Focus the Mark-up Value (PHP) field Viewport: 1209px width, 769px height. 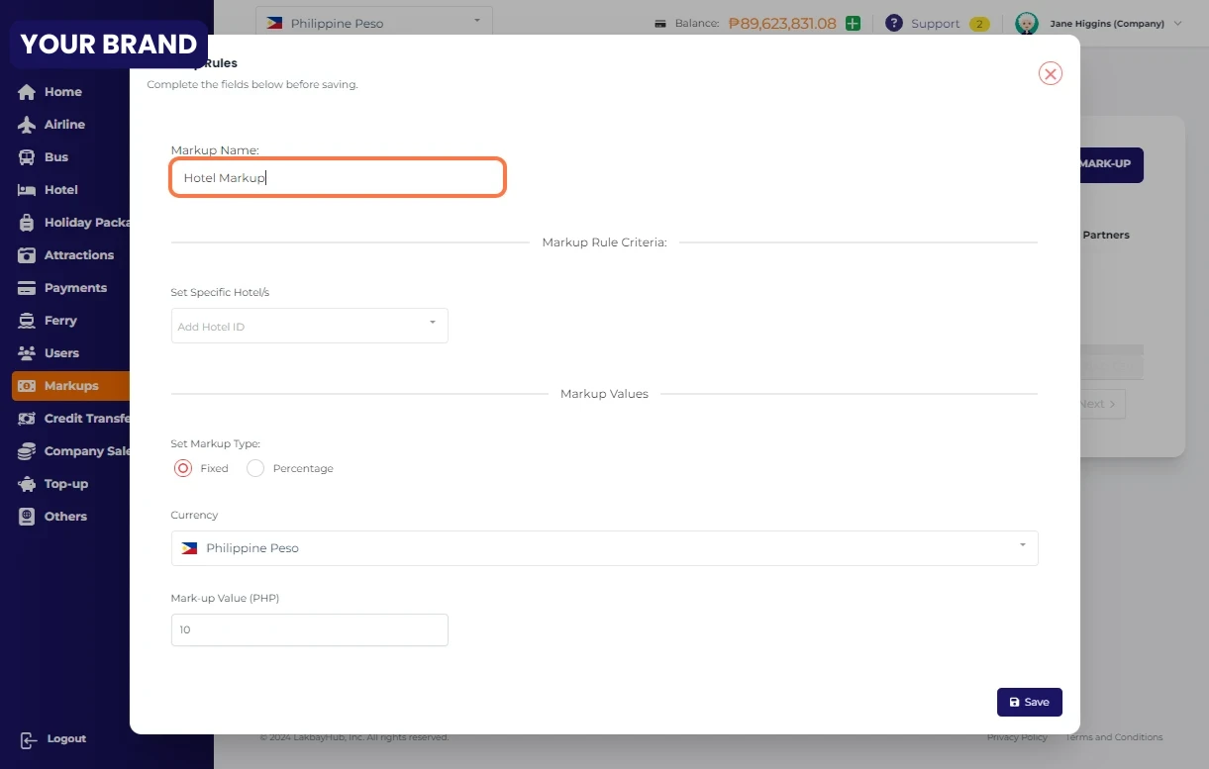309,629
